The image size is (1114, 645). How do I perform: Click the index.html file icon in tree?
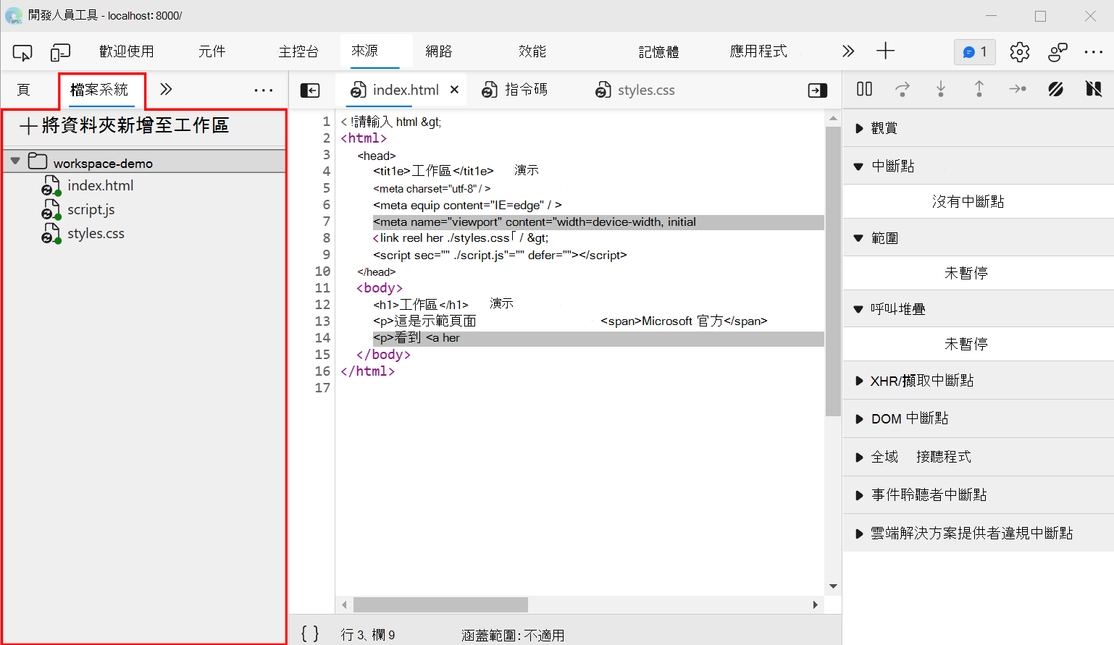pos(51,186)
